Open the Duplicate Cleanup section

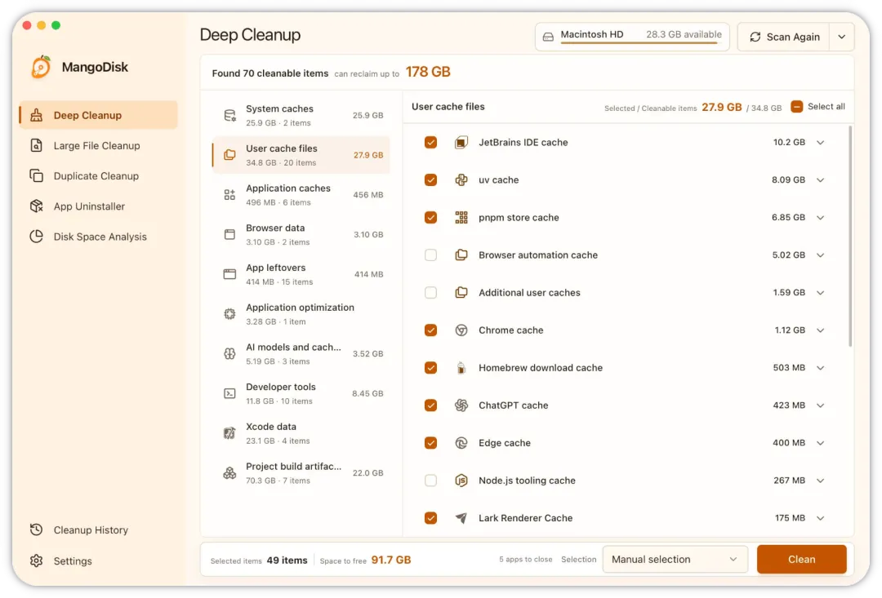pos(99,176)
